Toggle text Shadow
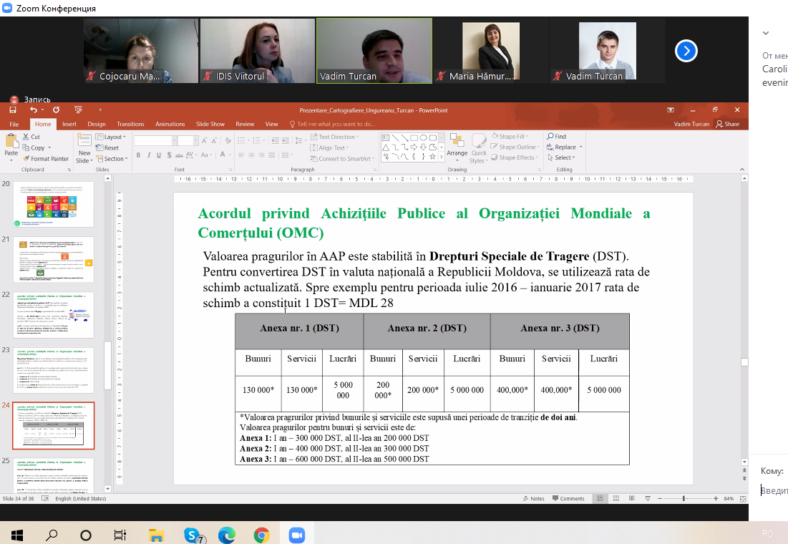The image size is (788, 544). tap(170, 155)
